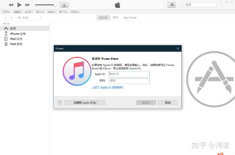Click the Apple ID input field
Screen dimensions: 235x155
(x=129, y=74)
